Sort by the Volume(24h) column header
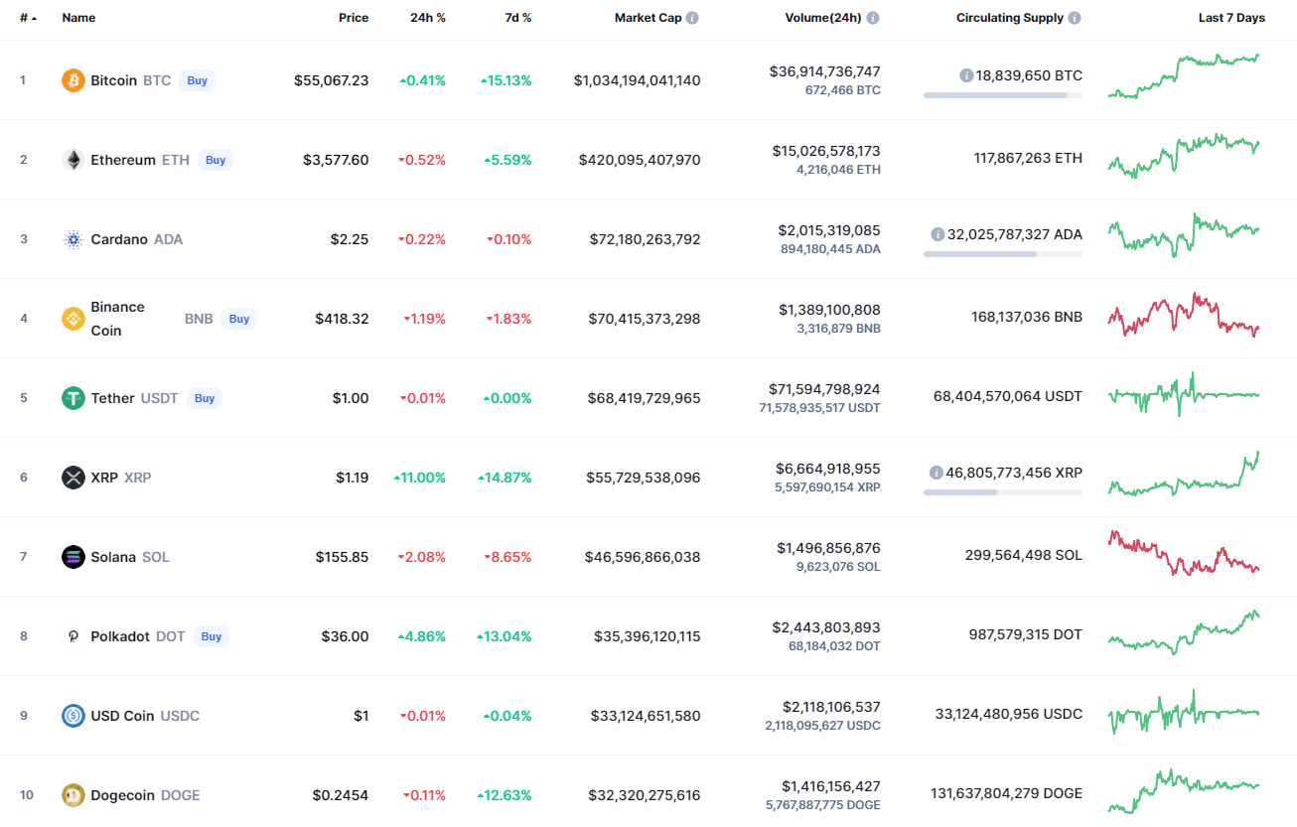The width and height of the screenshot is (1297, 827). pyautogui.click(x=821, y=18)
